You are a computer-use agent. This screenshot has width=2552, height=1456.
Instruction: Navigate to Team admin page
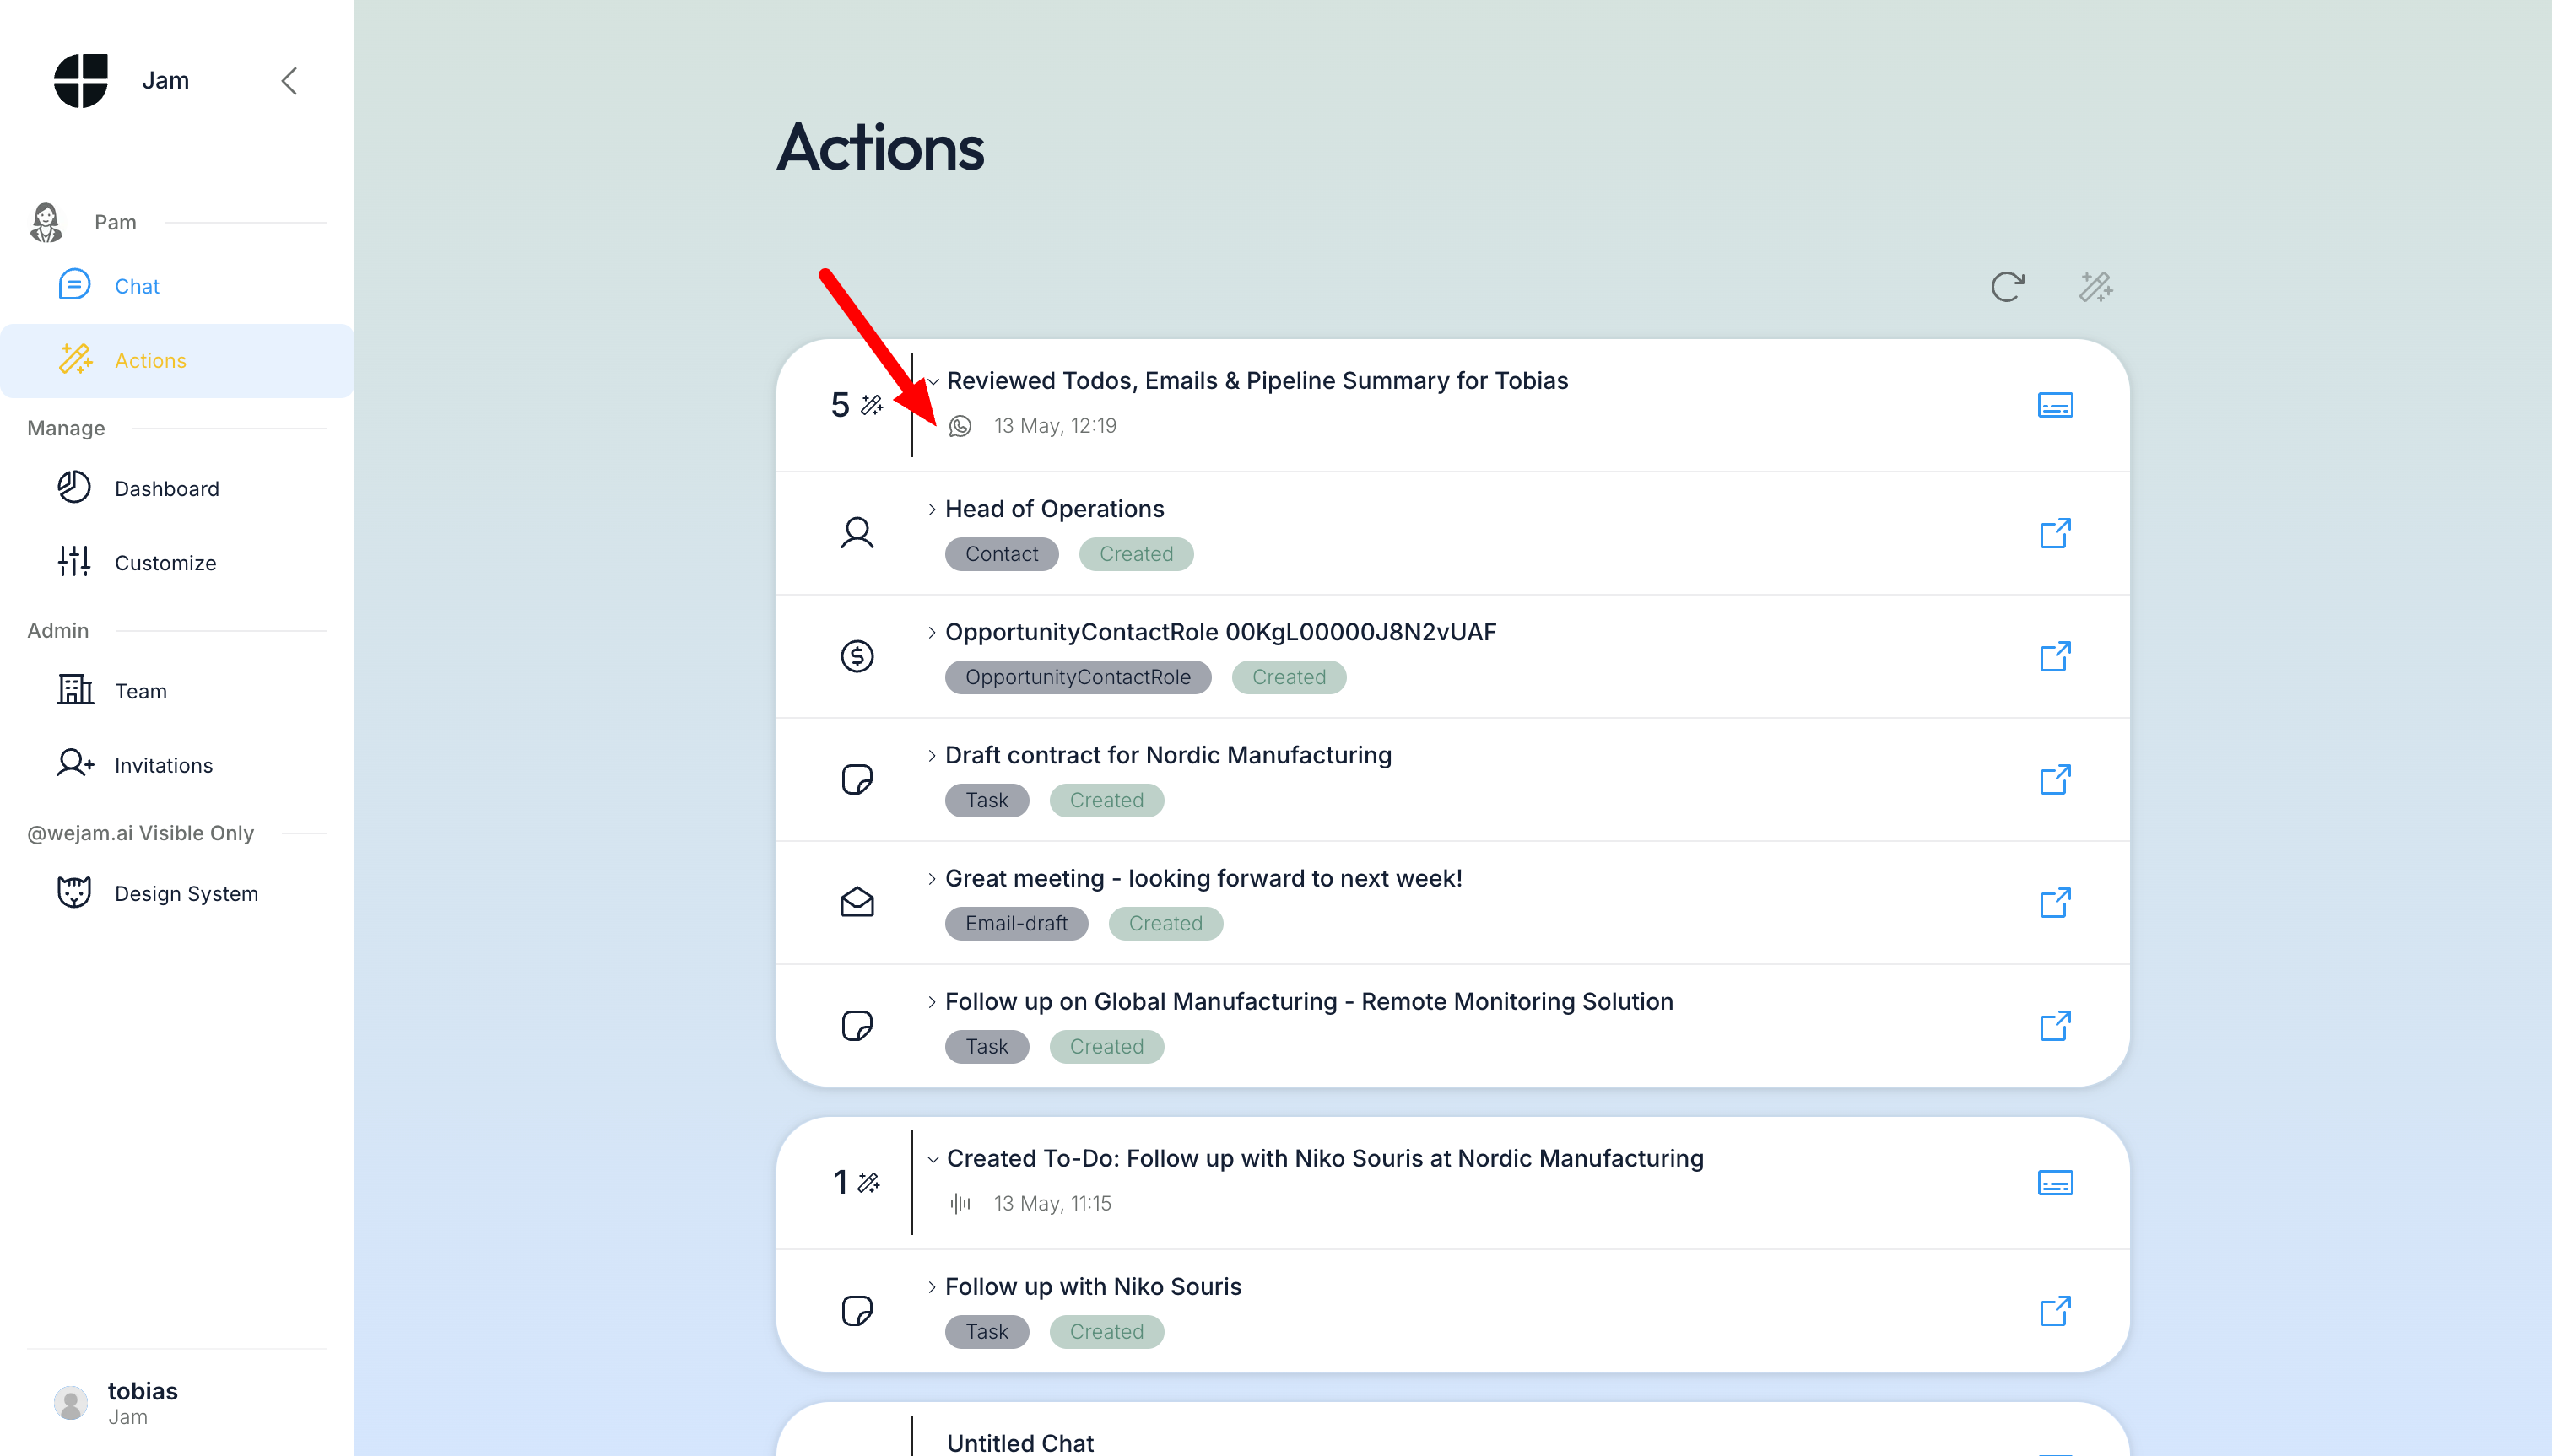tap(177, 690)
